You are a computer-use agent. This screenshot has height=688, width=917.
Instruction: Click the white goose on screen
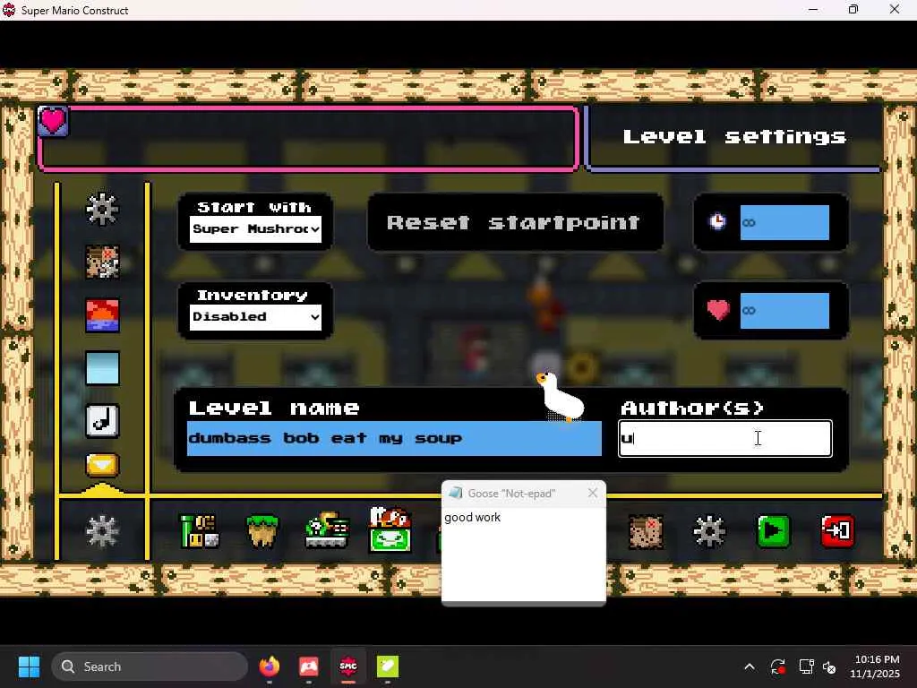[x=561, y=397]
